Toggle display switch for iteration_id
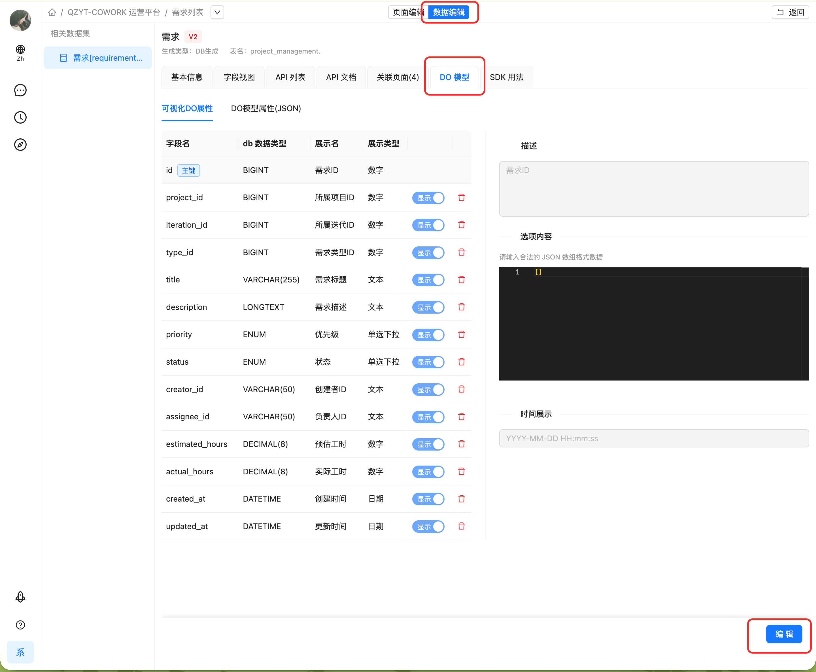This screenshot has height=672, width=816. click(x=428, y=225)
